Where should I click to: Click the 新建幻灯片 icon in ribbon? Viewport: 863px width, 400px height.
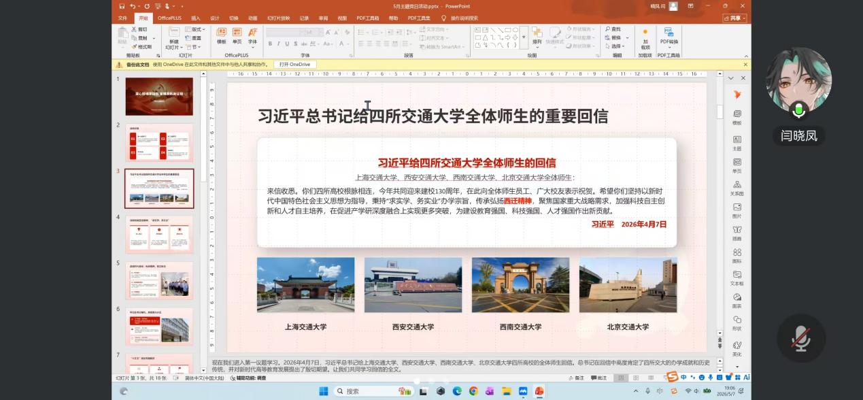tap(173, 37)
